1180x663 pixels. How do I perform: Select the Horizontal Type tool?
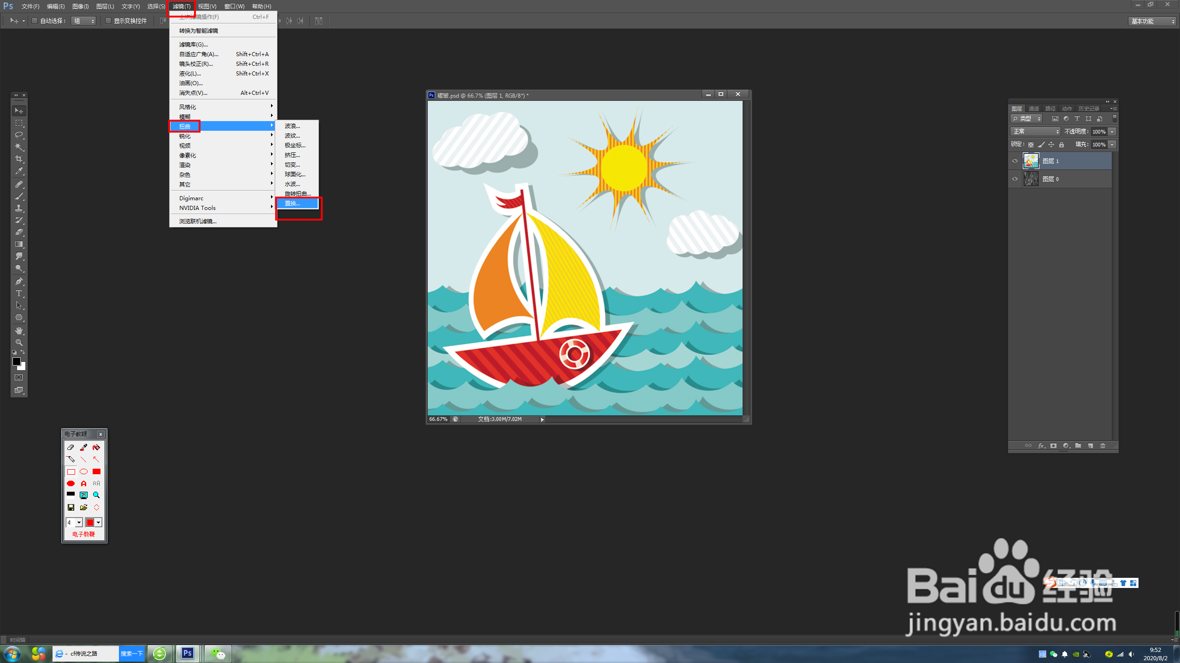click(x=19, y=293)
